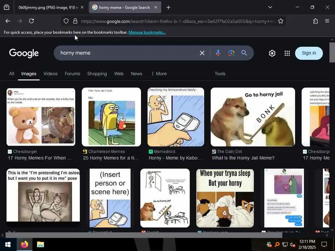Close the Google Search tab
The height and width of the screenshot is (251, 335).
coord(156,7)
